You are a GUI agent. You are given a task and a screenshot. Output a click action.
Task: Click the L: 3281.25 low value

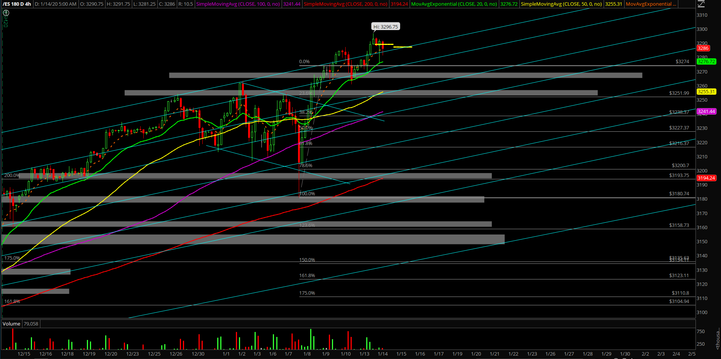coord(144,4)
